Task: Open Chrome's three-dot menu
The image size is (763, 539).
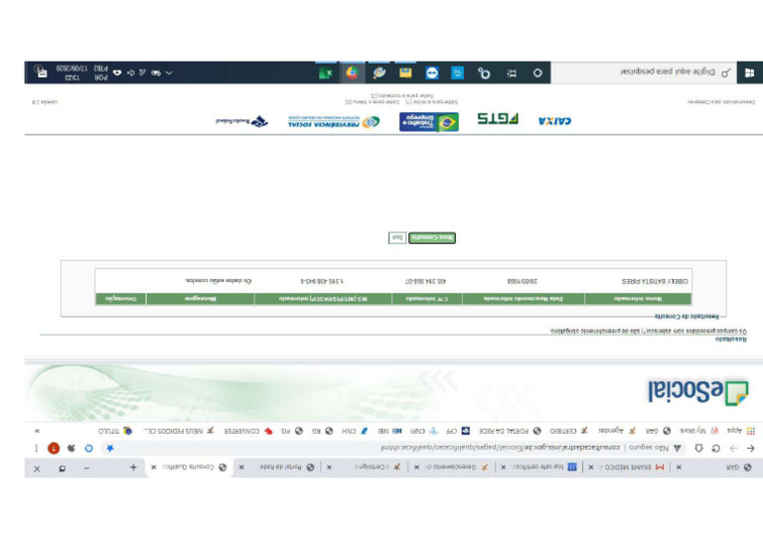Action: coord(36,448)
